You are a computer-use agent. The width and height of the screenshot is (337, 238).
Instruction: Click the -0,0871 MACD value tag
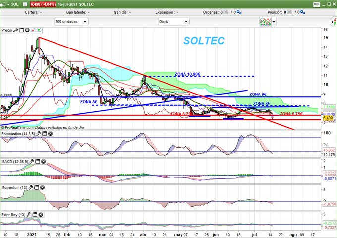pyautogui.click(x=329, y=178)
